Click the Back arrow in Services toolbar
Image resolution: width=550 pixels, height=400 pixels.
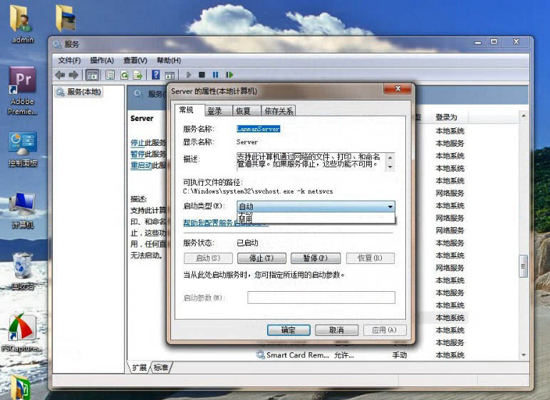[61, 75]
